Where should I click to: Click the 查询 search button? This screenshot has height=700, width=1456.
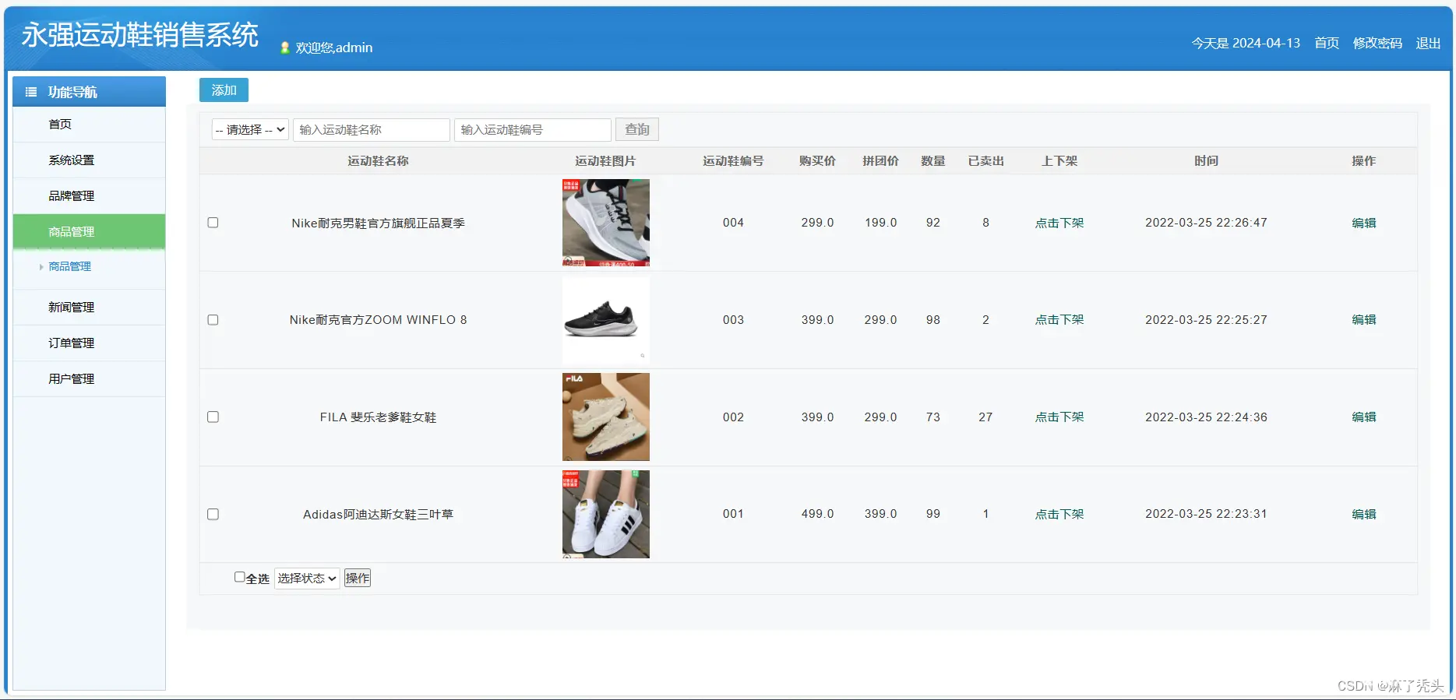pyautogui.click(x=637, y=129)
